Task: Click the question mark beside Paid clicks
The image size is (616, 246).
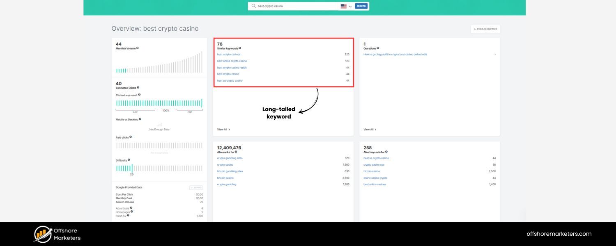Action: click(x=131, y=137)
